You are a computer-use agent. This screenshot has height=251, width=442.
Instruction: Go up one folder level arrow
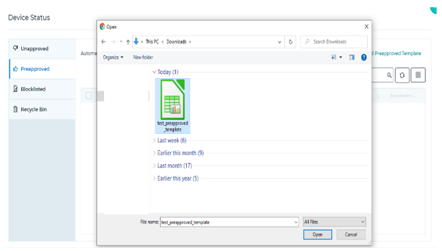[x=128, y=42]
